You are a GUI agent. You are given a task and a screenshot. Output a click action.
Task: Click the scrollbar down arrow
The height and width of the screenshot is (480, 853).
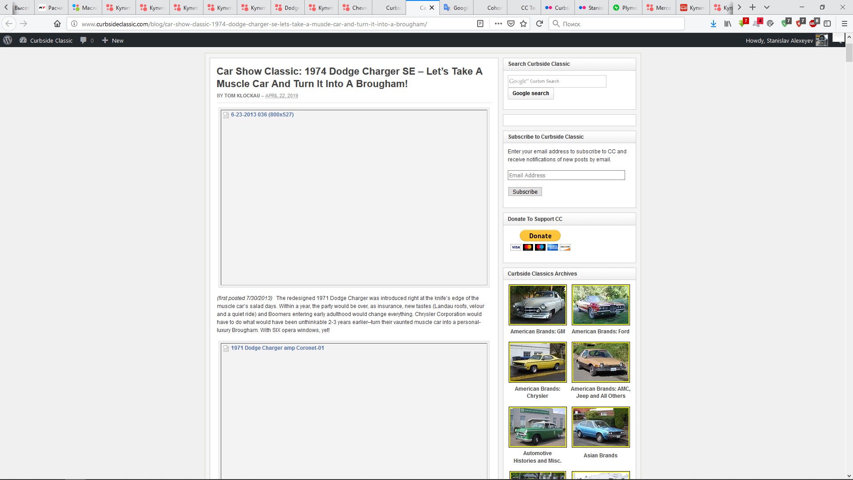(849, 476)
